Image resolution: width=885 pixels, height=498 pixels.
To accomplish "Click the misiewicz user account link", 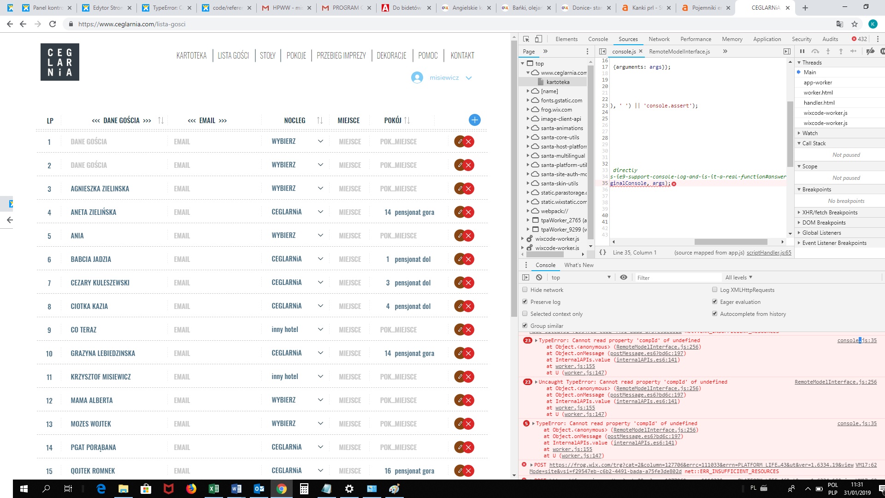I will pos(444,77).
